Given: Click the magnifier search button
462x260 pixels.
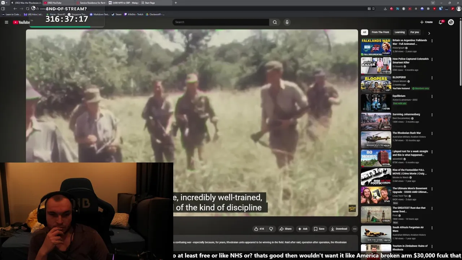Looking at the screenshot, I should [x=275, y=22].
